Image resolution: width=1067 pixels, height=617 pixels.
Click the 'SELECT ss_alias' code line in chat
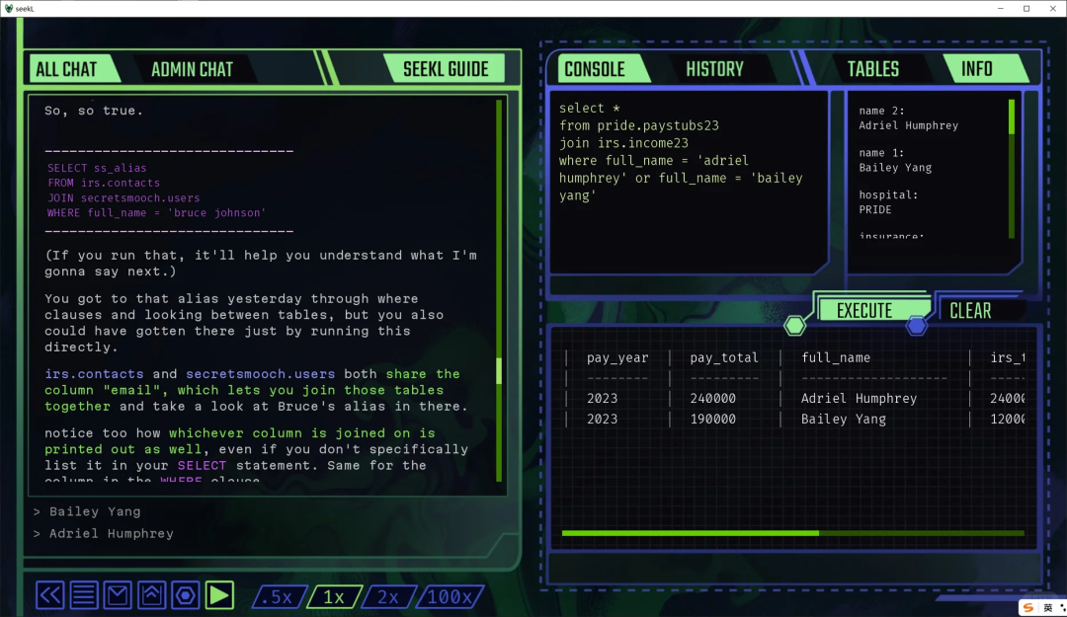(x=97, y=168)
